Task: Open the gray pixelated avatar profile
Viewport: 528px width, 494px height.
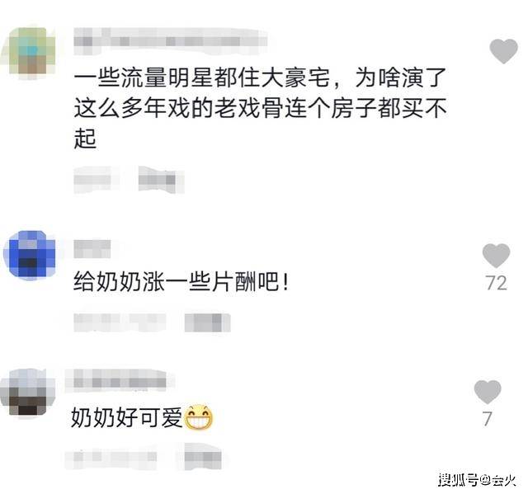Action: click(27, 392)
